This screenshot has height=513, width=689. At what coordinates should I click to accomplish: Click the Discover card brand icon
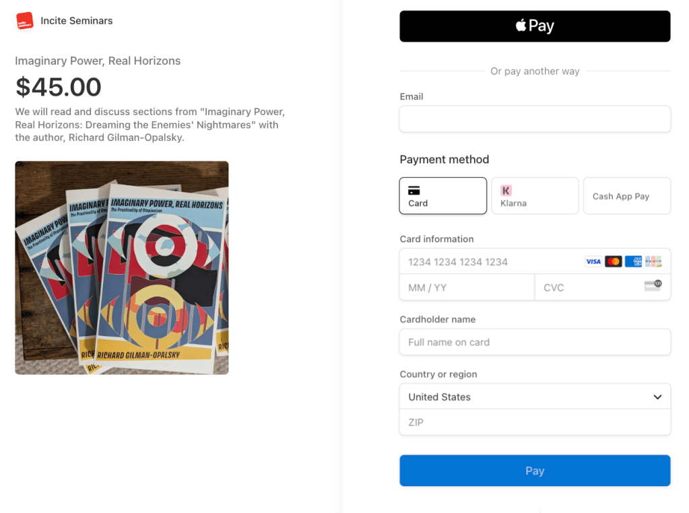(653, 262)
